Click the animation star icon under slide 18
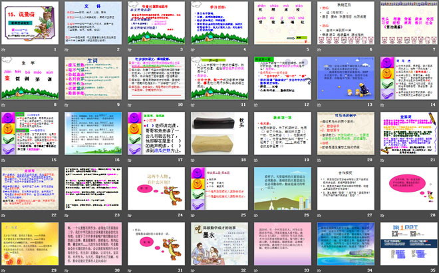This screenshot has height=273, width=439. click(193, 160)
